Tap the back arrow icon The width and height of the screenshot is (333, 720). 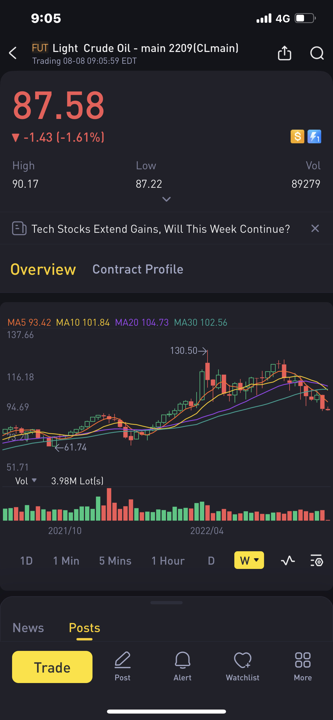(x=13, y=53)
